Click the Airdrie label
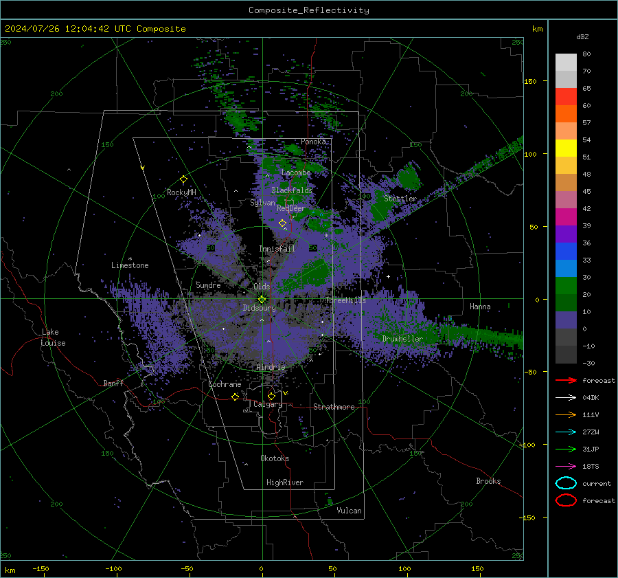Viewport: 618px width, 578px height. coord(271,367)
